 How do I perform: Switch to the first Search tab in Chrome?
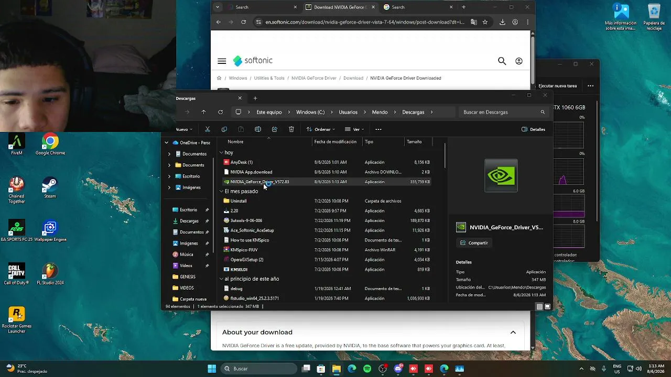(x=262, y=7)
